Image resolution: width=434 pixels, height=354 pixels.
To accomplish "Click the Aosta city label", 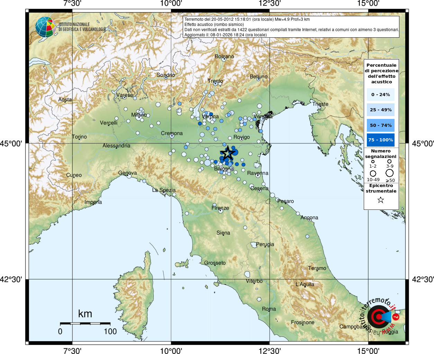I will point(65,100).
